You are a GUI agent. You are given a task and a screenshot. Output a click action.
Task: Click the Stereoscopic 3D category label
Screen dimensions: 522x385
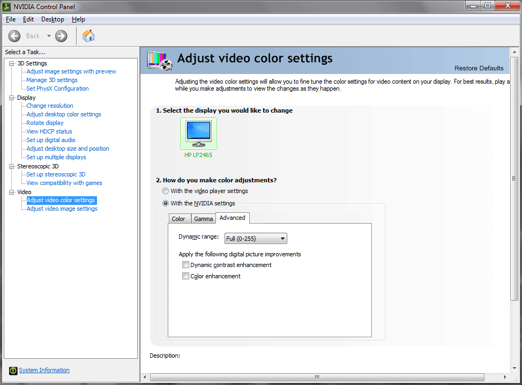tap(38, 166)
